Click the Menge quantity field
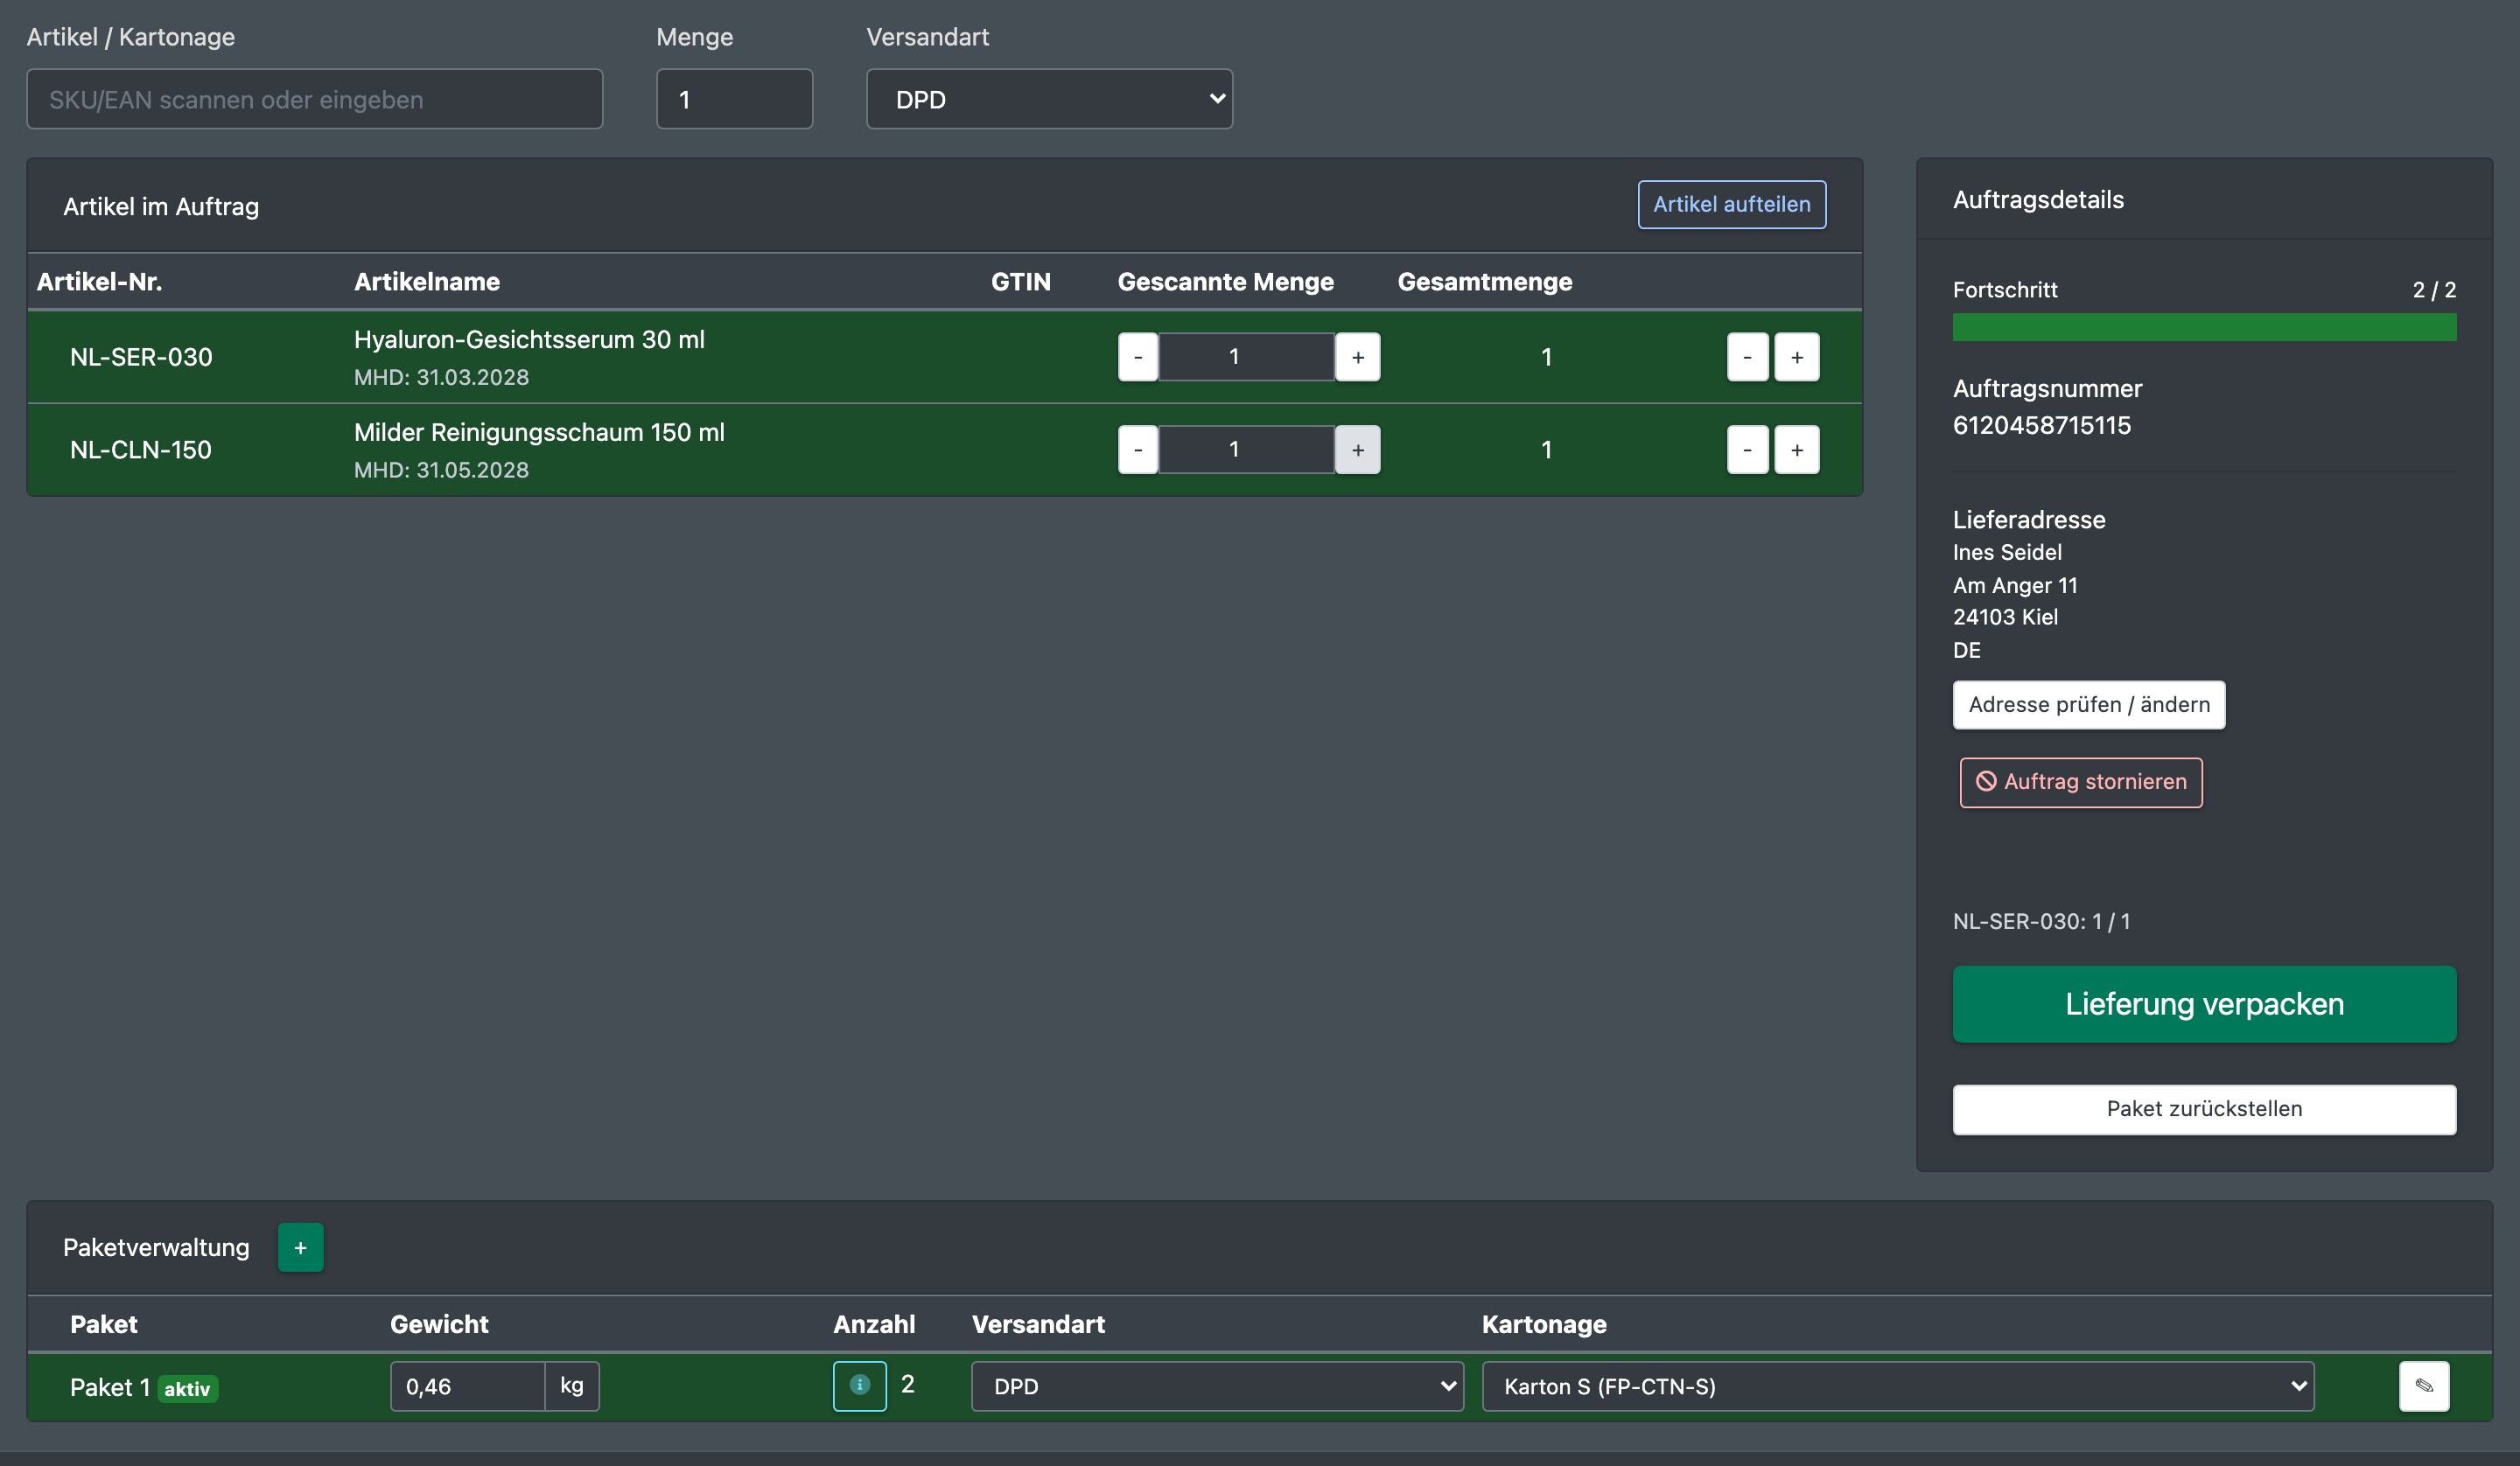The image size is (2520, 1466). point(734,99)
